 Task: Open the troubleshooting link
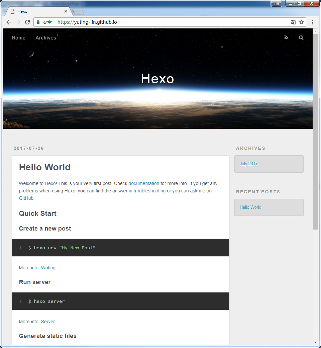coord(149,191)
